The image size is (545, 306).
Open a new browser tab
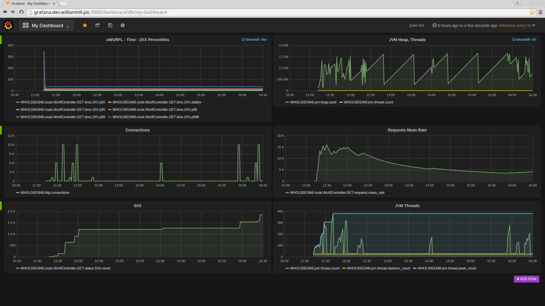pos(63,4)
